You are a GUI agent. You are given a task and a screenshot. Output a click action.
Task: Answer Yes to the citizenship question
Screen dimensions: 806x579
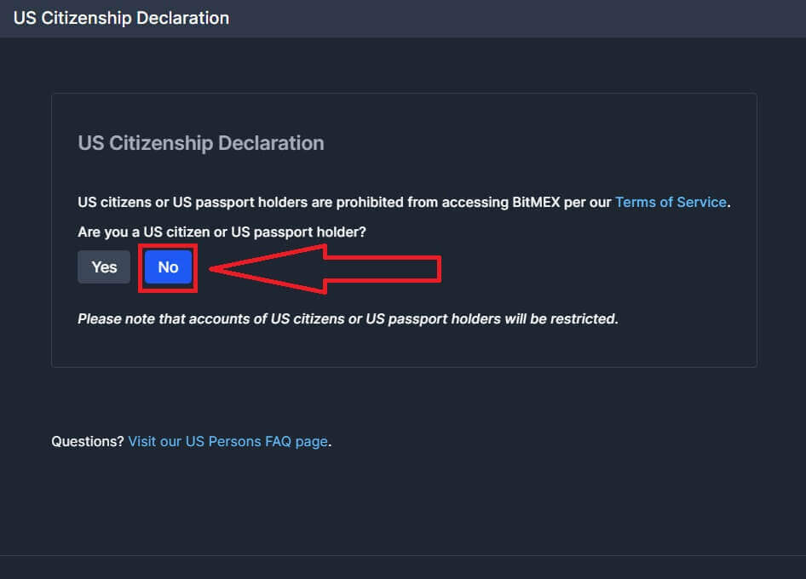104,267
